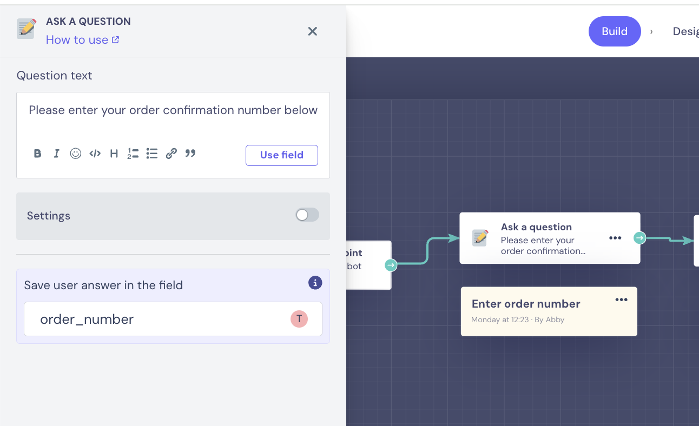Open the emoji picker
The image size is (699, 426).
(76, 154)
